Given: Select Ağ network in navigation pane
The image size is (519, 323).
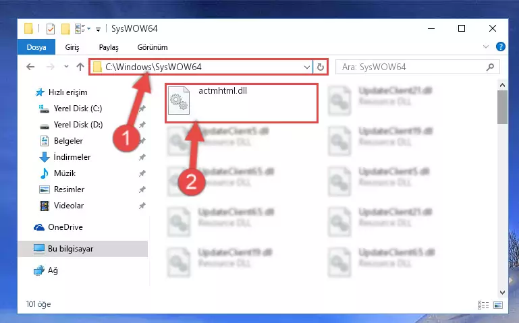Looking at the screenshot, I should coord(53,270).
